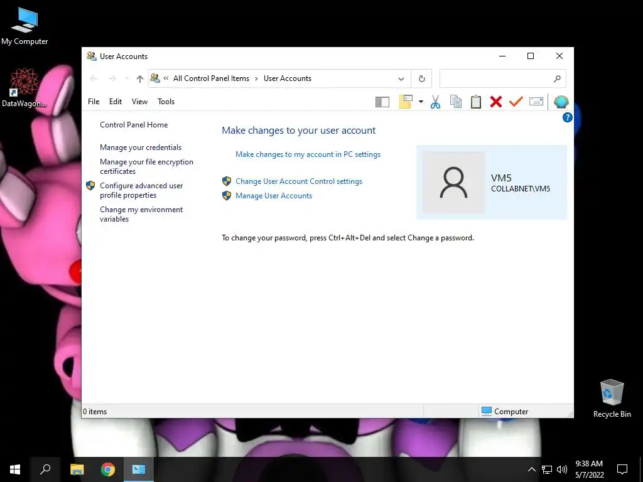Click the blue Help question mark icon
Image resolution: width=643 pixels, height=482 pixels.
[x=567, y=118]
